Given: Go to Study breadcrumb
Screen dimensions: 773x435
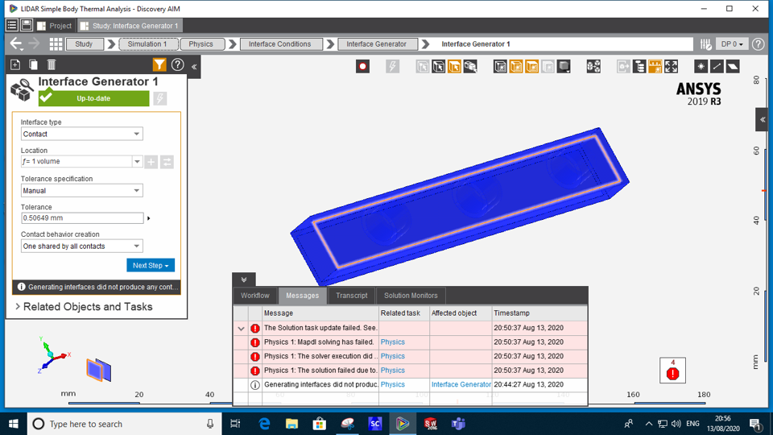Looking at the screenshot, I should [84, 43].
